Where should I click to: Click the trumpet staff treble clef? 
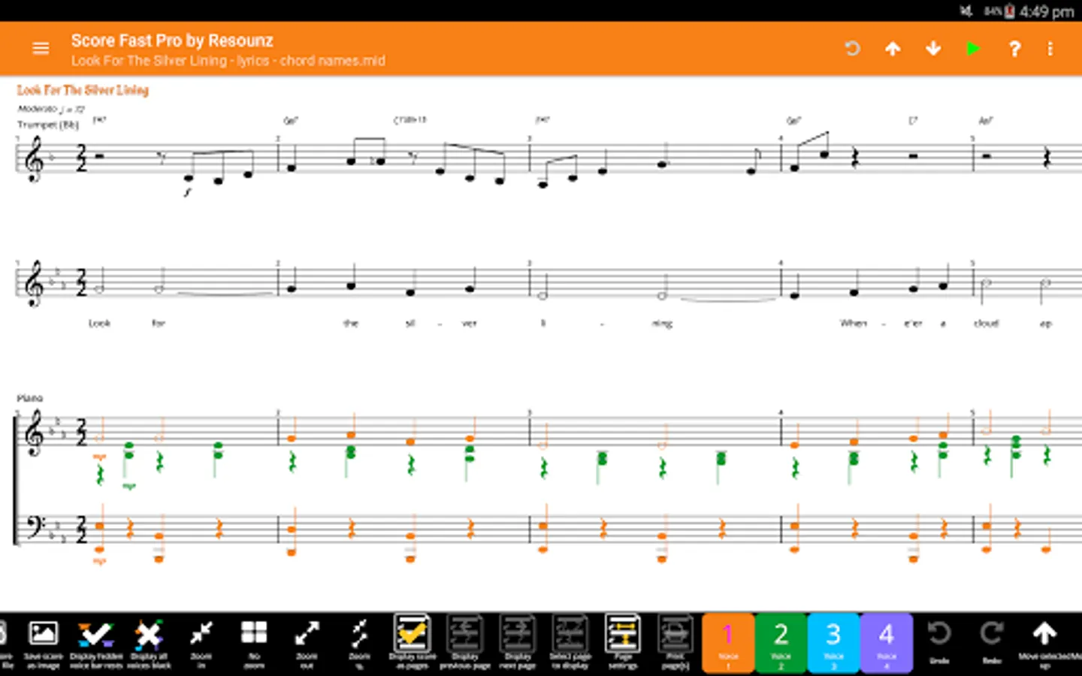[x=34, y=159]
